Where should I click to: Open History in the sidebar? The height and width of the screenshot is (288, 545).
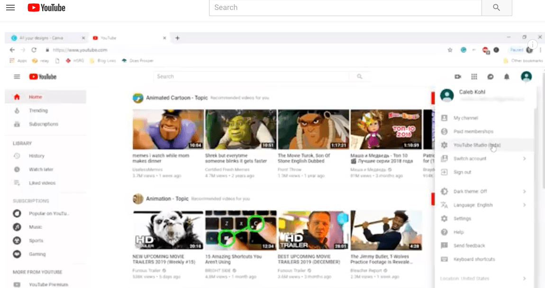(37, 156)
